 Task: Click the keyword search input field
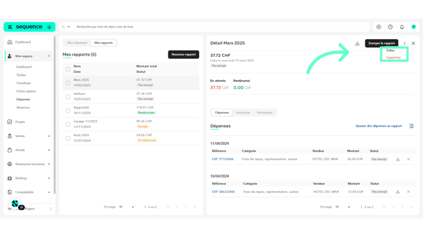221,27
